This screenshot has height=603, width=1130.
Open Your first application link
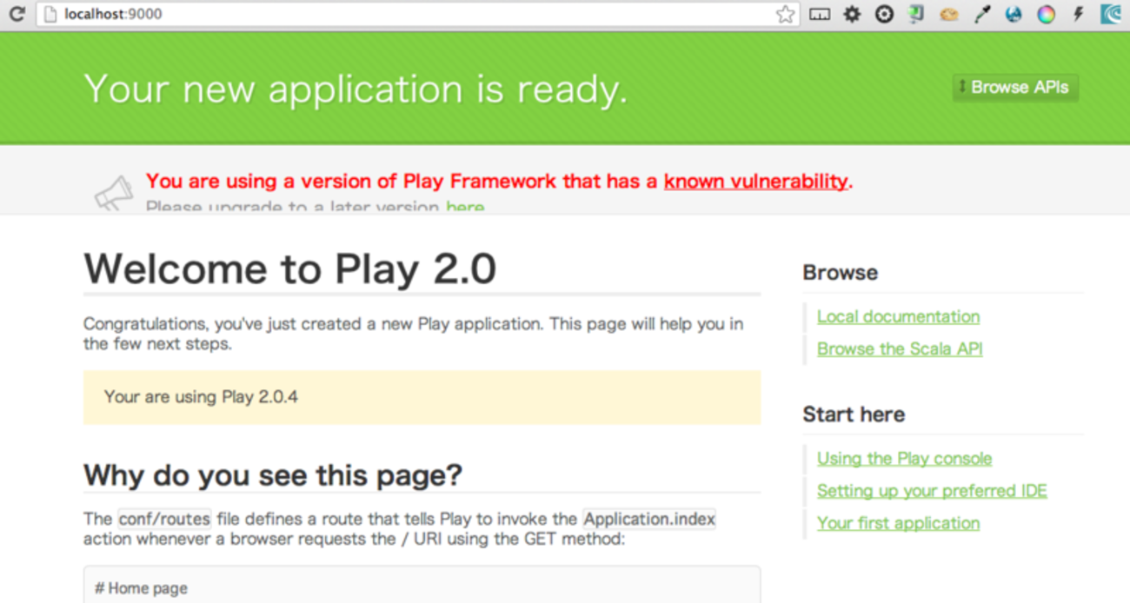point(898,523)
